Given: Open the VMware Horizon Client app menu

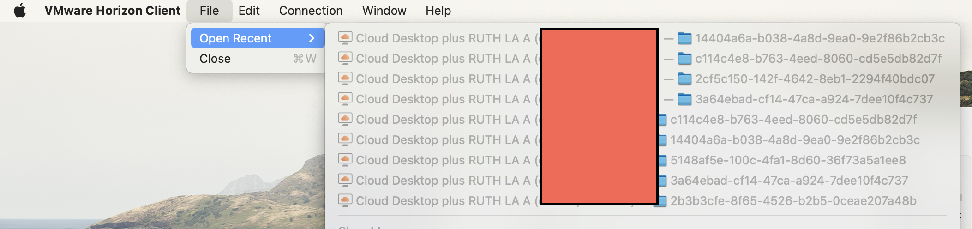Looking at the screenshot, I should [112, 10].
